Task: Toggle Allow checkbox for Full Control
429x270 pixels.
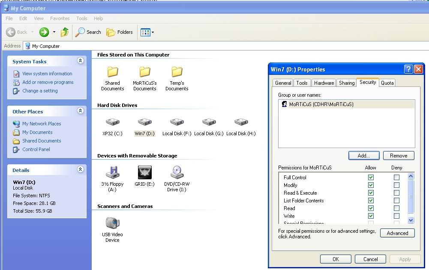Action: (x=371, y=177)
